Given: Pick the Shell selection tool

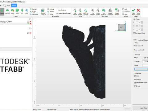Looking at the screenshot, I should [17, 11].
